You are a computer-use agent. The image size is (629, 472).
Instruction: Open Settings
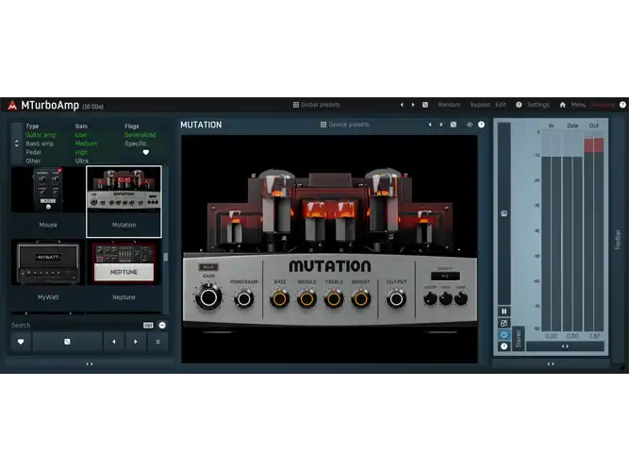(538, 105)
